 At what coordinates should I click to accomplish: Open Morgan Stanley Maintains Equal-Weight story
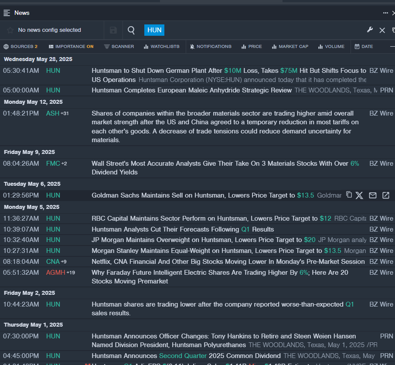point(216,251)
